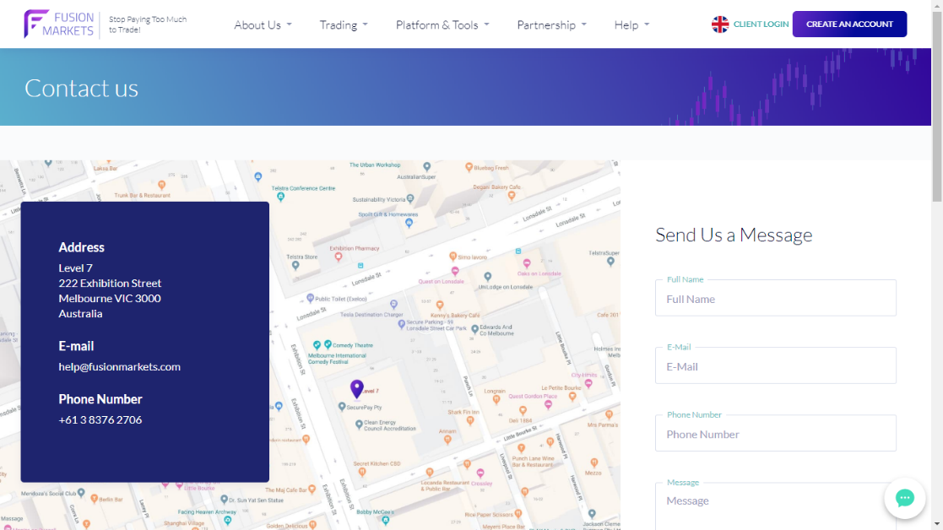The width and height of the screenshot is (943, 530).
Task: Click the Oaks on Lonsdale marker
Action: coord(526,264)
